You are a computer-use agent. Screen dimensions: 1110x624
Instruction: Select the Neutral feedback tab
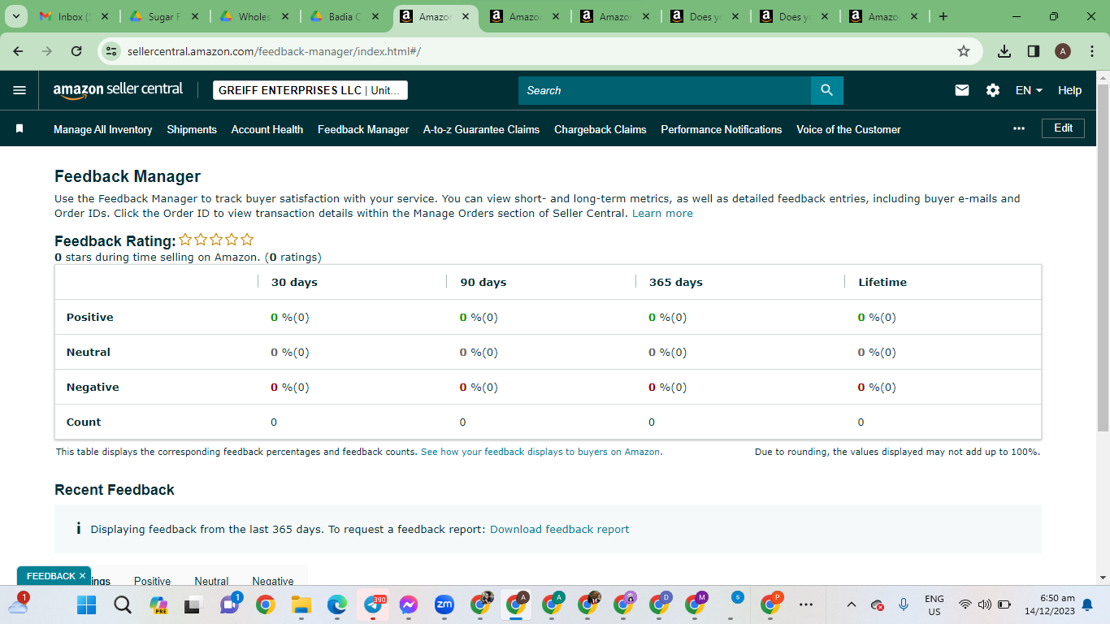pyautogui.click(x=211, y=581)
